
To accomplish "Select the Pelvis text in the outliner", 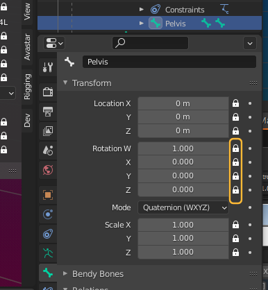I will pyautogui.click(x=176, y=24).
